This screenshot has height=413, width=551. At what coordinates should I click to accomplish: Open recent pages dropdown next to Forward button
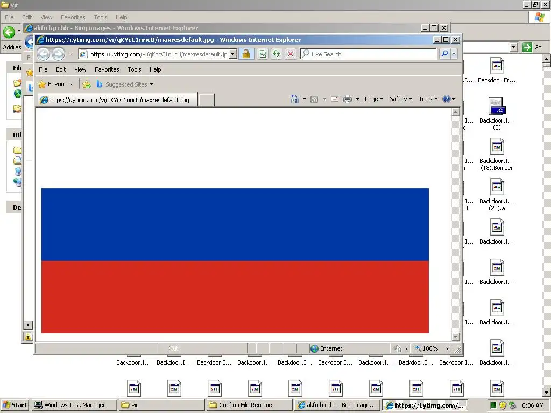pyautogui.click(x=70, y=54)
